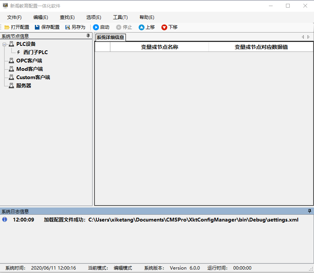Click the PLC设备 node device icon
Screen dimensions: 314x273
12,44
